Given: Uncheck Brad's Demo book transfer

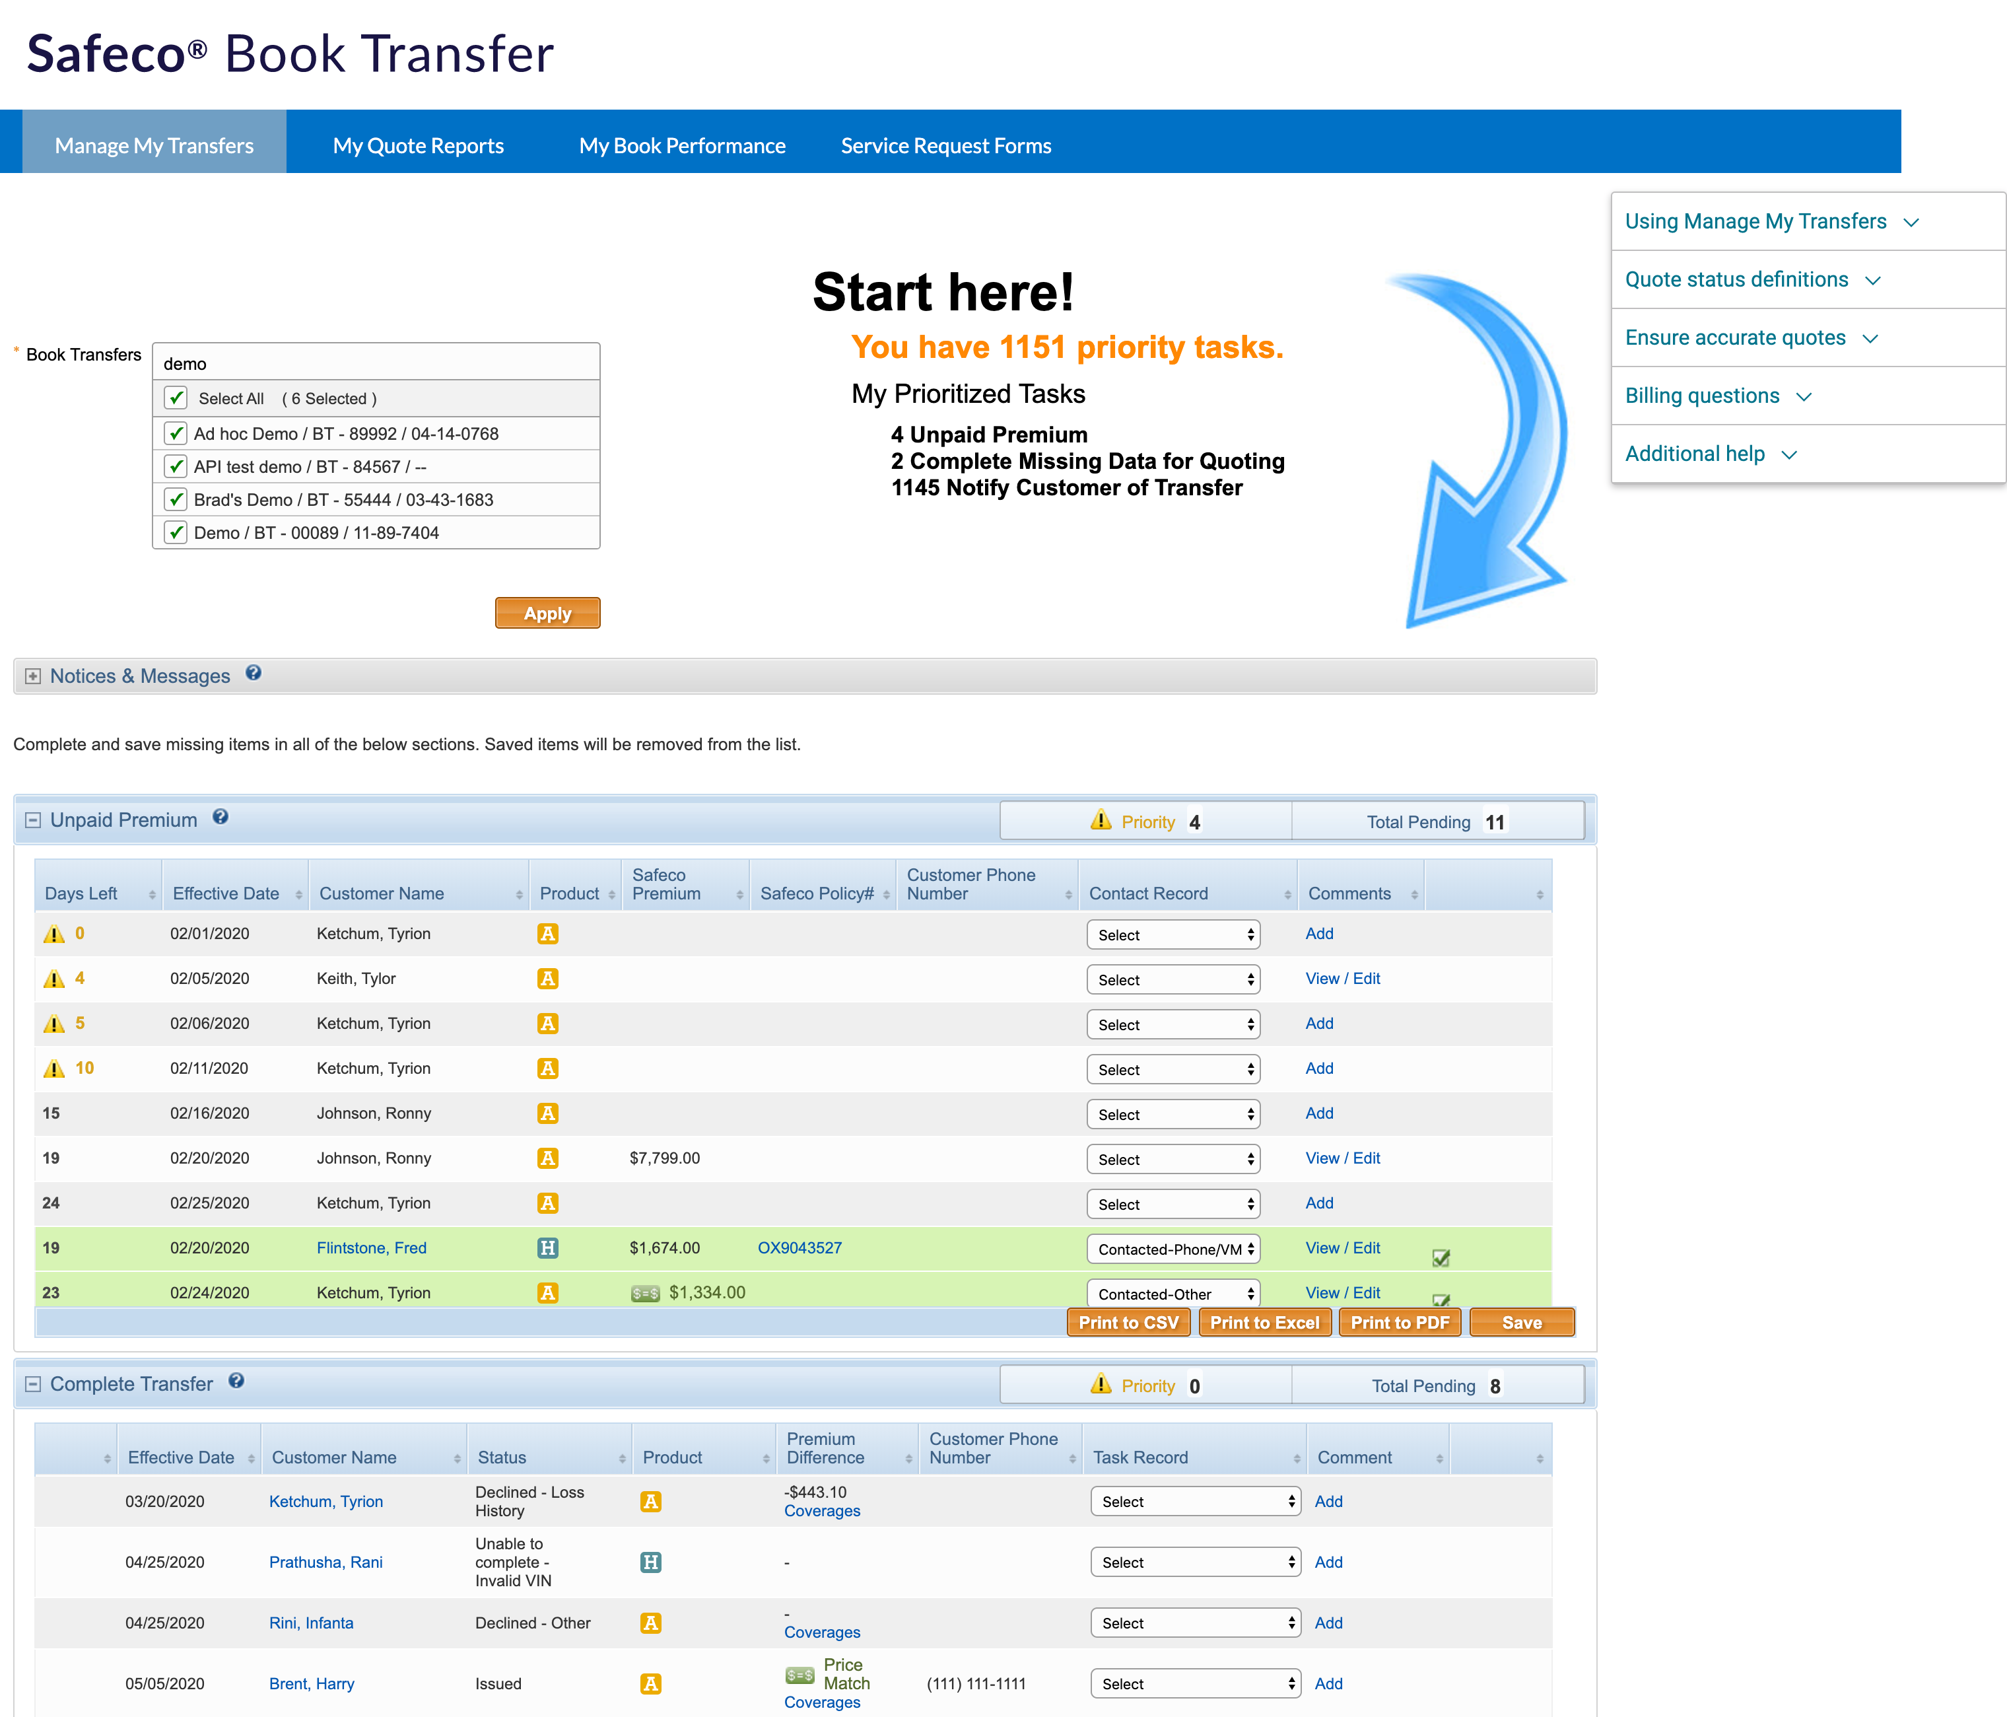Looking at the screenshot, I should click(176, 499).
